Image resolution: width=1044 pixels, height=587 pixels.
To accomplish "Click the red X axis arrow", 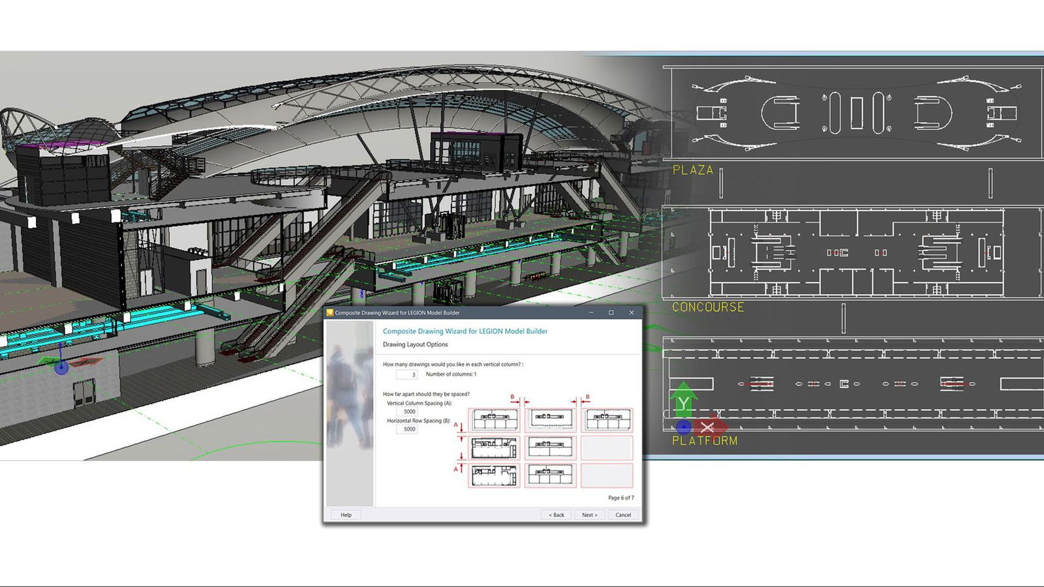I will point(709,427).
